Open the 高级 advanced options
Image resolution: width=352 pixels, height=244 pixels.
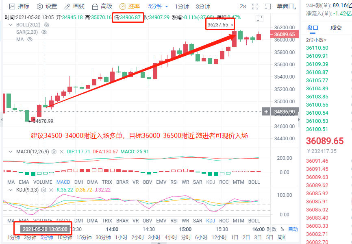102,6
